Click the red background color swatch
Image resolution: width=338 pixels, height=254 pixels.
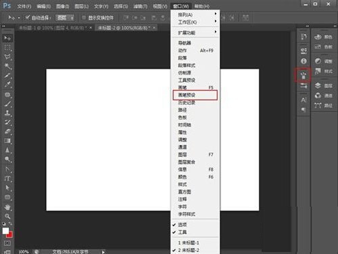click(10, 235)
